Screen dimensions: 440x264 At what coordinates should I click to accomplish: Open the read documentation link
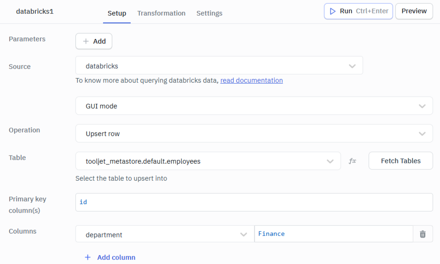tap(251, 80)
